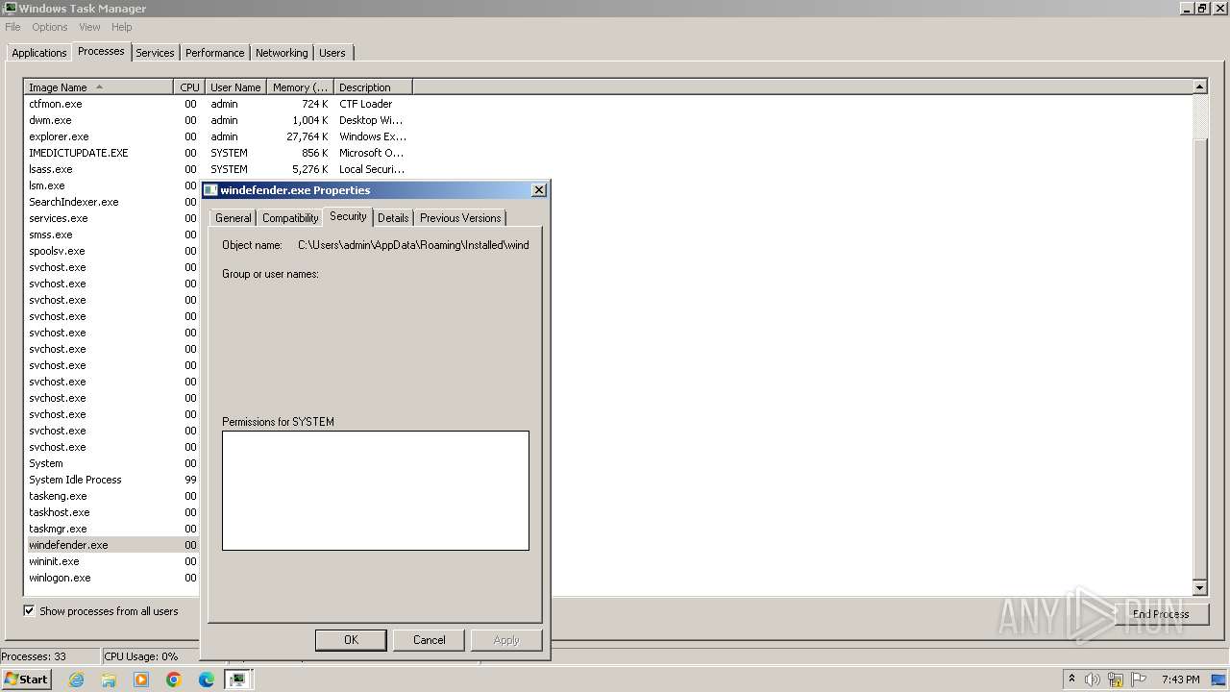Select the Processes tab

101,51
